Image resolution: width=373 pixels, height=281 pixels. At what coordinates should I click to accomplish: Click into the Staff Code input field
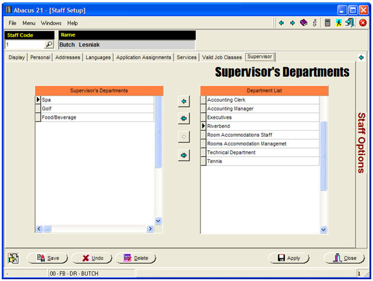[24, 44]
